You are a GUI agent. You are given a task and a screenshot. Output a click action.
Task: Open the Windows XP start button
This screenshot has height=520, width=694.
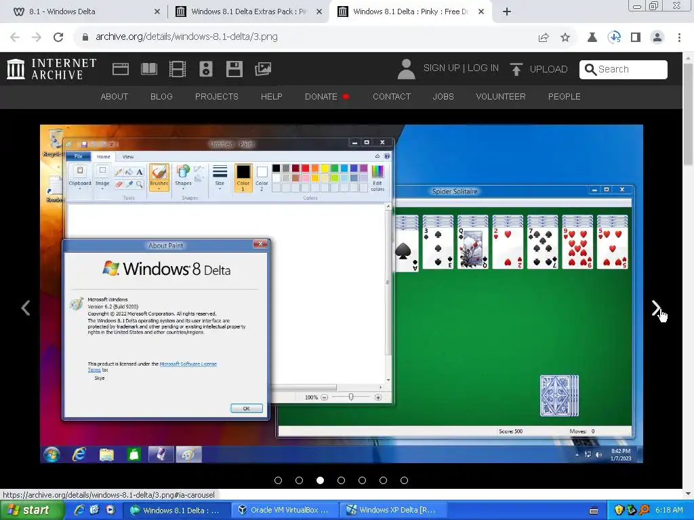click(x=31, y=511)
